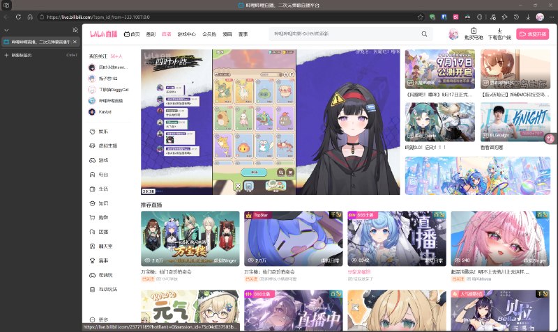Toggle the vertical tabs pin icon
Screen dimensions: 558x332
[x=75, y=30]
